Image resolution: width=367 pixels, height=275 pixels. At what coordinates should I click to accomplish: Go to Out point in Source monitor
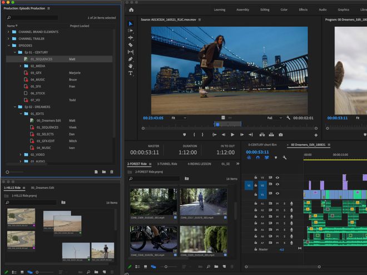[x=251, y=134]
